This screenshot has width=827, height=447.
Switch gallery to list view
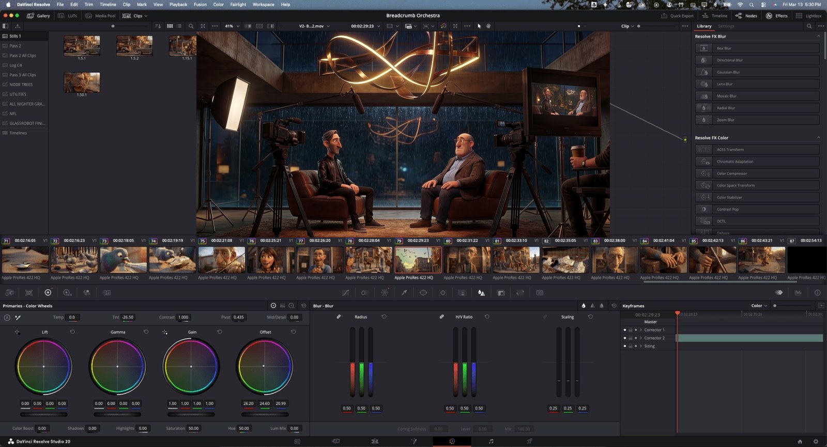(x=179, y=26)
